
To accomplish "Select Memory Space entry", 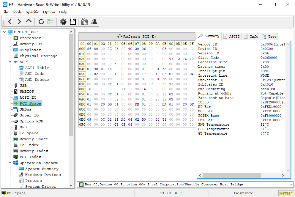I will click(x=34, y=139).
